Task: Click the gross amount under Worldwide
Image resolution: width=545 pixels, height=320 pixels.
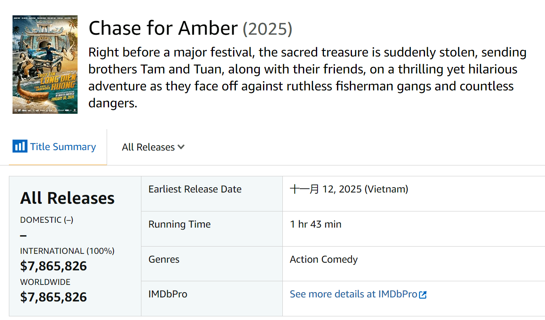Action: coord(54,297)
